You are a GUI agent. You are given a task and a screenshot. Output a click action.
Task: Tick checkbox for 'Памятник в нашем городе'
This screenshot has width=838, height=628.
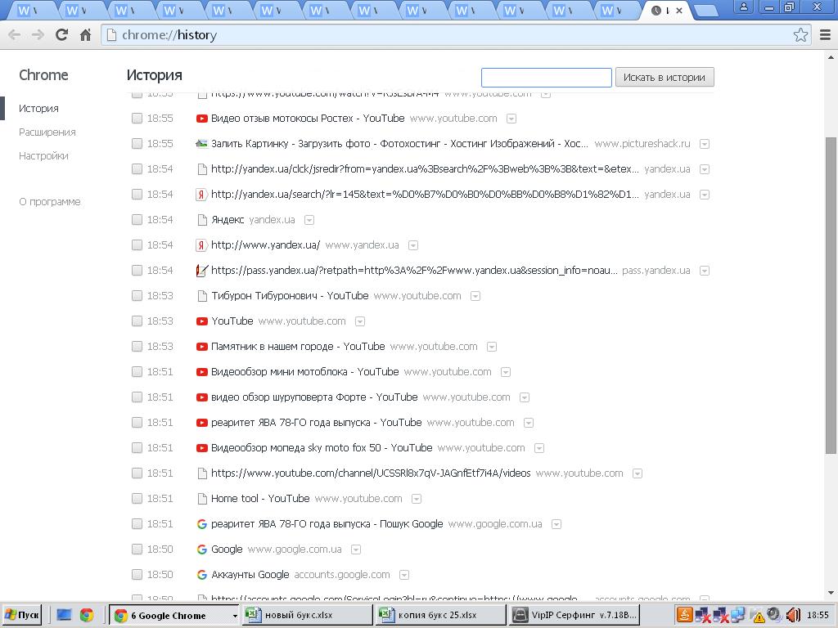coord(137,347)
